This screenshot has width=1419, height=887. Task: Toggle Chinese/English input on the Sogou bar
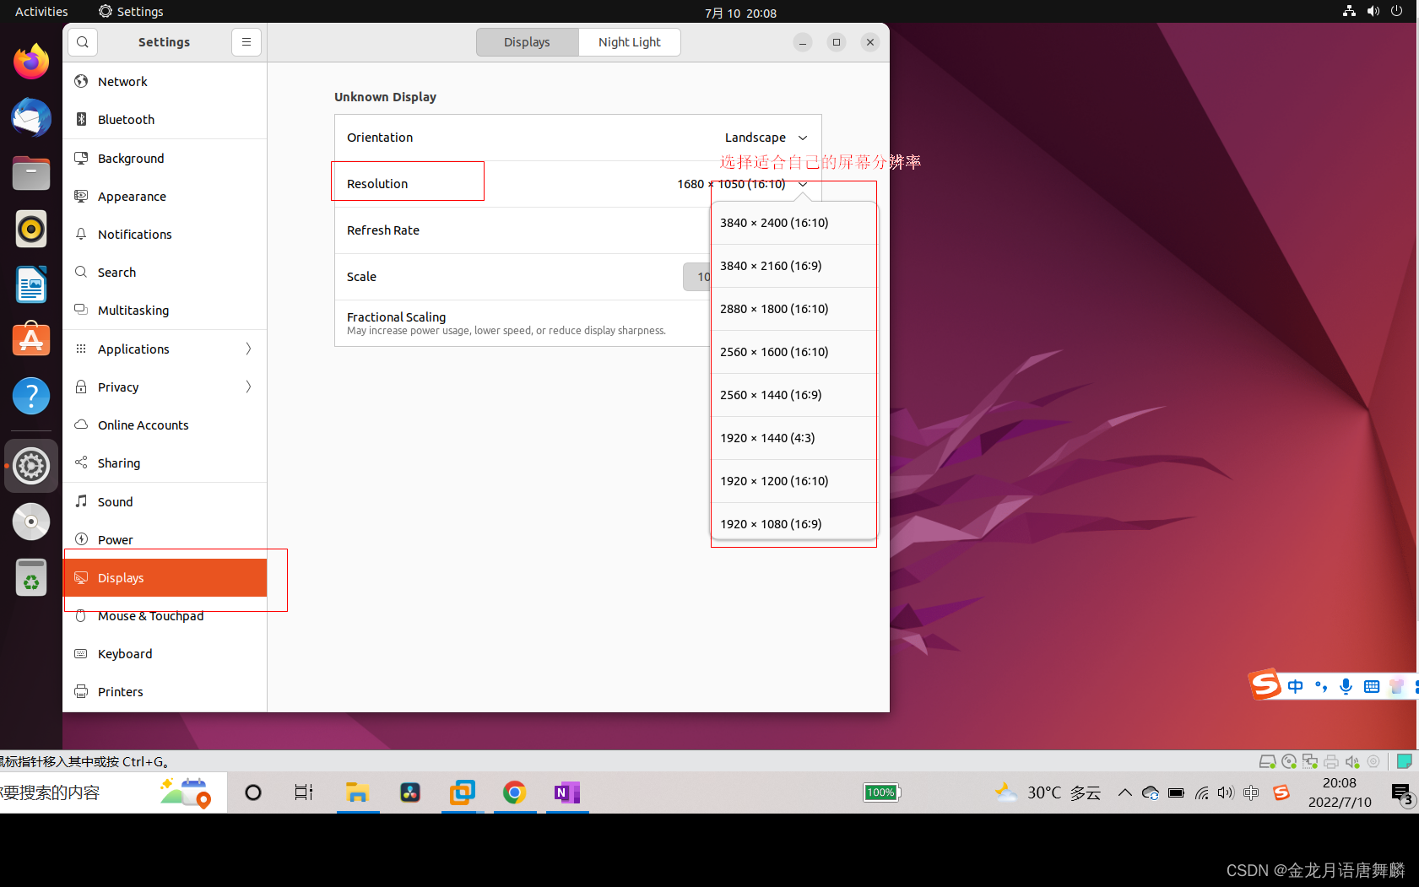[x=1296, y=686]
